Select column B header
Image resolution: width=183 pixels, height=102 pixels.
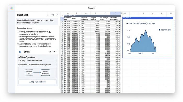(x=77, y=13)
